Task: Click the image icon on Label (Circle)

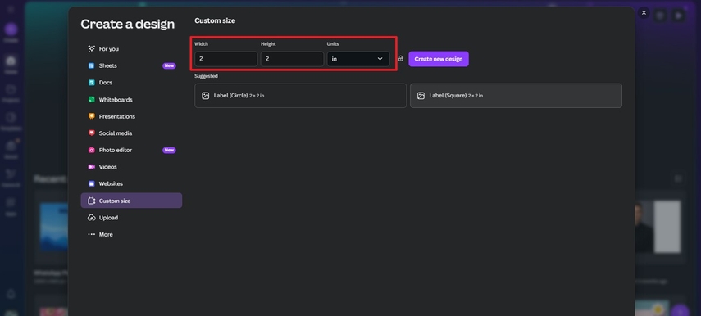Action: pyautogui.click(x=205, y=96)
